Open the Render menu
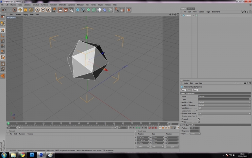Viewport: 252px width, 158px height. click(93, 5)
